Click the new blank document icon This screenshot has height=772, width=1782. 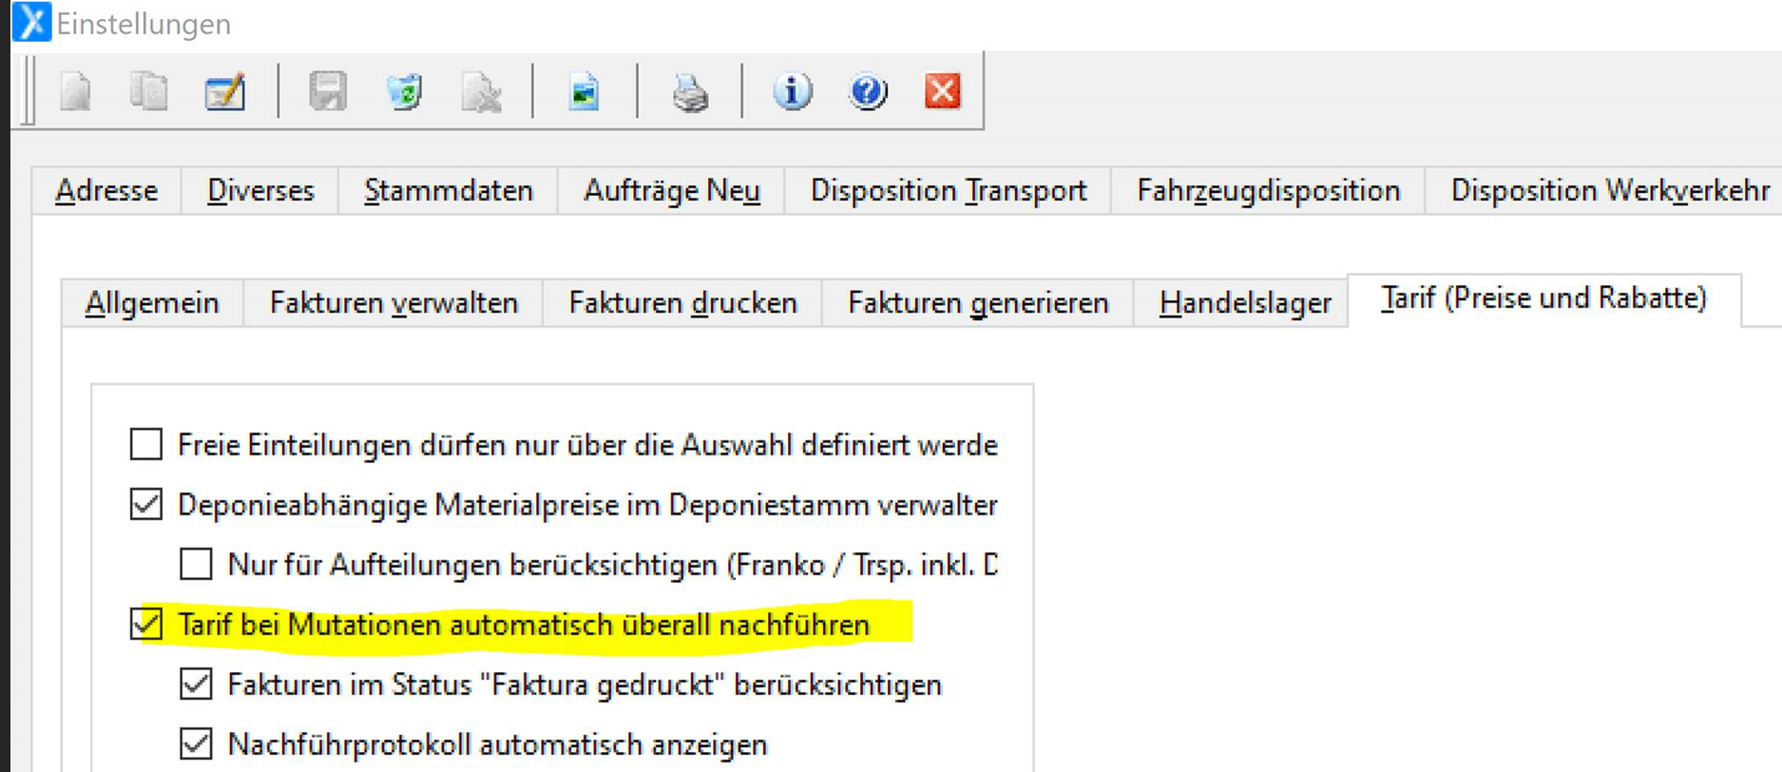pos(76,92)
